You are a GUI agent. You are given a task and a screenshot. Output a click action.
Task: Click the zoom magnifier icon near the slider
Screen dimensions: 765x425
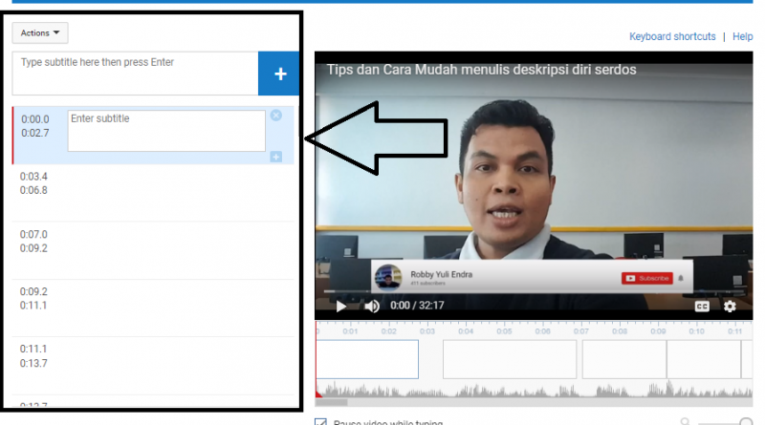point(685,421)
